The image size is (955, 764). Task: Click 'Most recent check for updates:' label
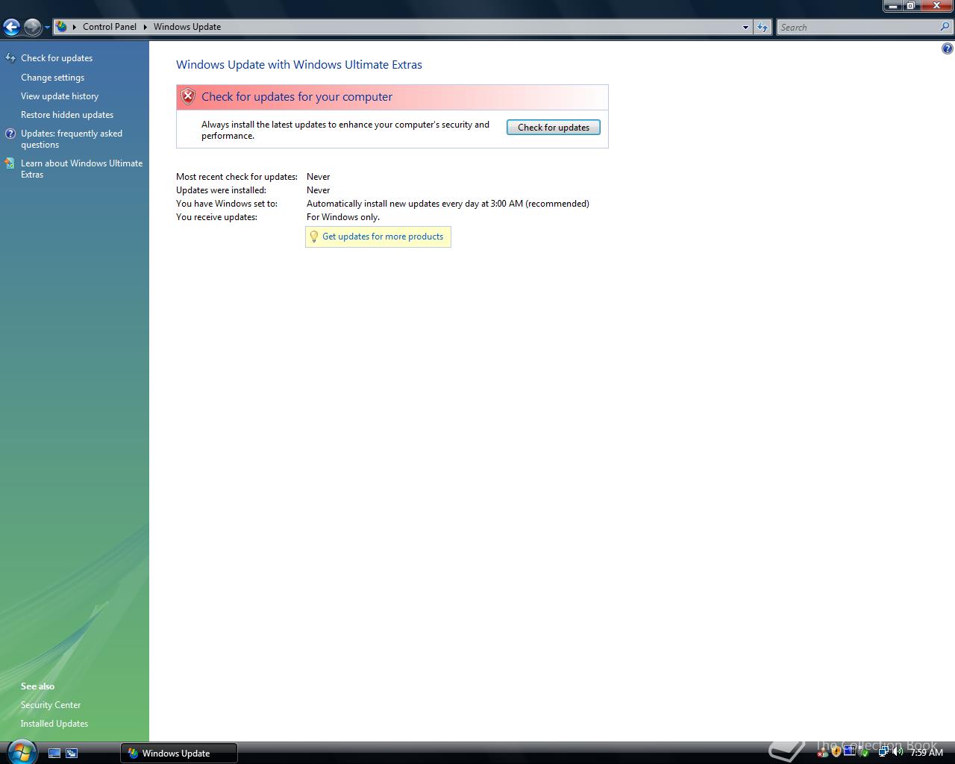237,177
